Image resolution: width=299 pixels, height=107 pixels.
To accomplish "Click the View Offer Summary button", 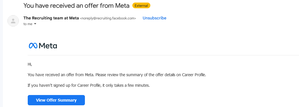I will (x=56, y=100).
